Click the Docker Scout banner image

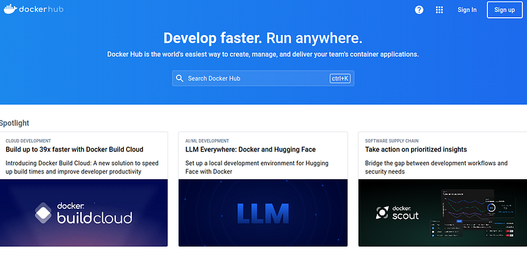coord(443,213)
